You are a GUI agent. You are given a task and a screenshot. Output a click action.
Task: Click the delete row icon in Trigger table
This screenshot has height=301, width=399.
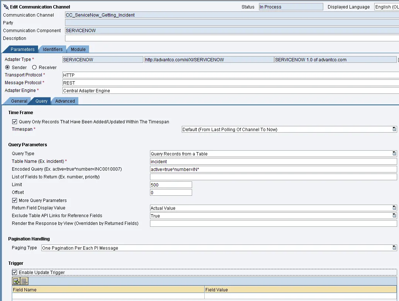(x=24, y=281)
